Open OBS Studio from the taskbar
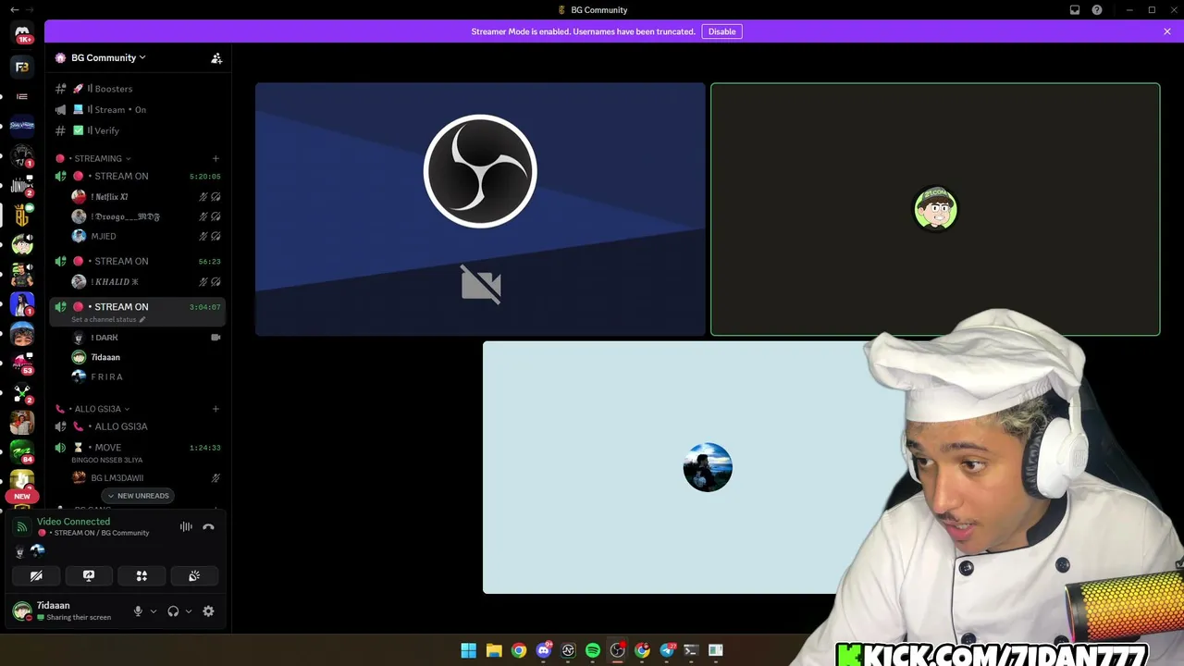 (x=618, y=650)
